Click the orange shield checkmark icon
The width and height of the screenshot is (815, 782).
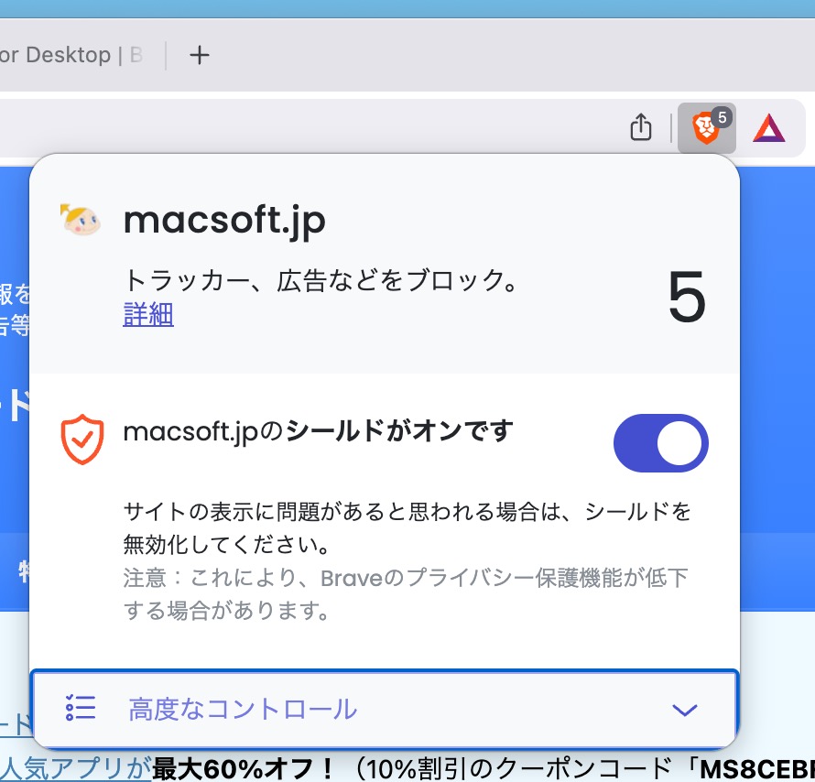81,440
